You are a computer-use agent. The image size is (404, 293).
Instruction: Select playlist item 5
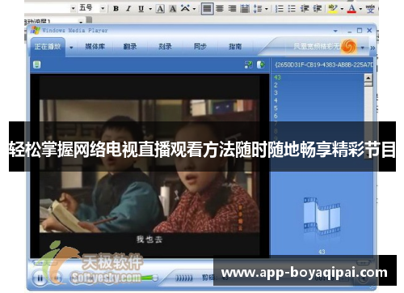pyautogui.click(x=276, y=108)
